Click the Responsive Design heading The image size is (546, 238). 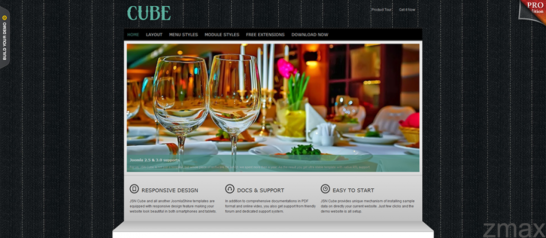(x=170, y=190)
